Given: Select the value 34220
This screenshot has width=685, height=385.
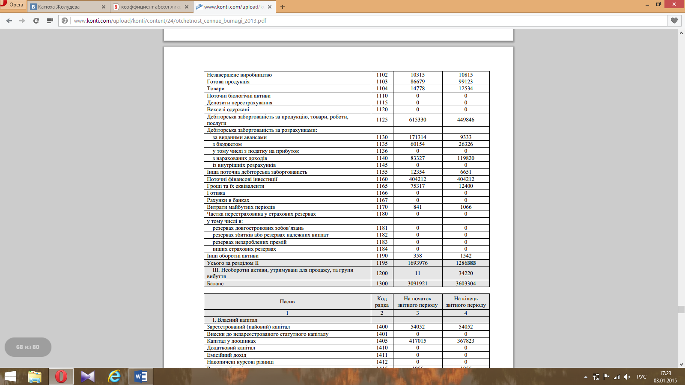Looking at the screenshot, I should pos(466,273).
